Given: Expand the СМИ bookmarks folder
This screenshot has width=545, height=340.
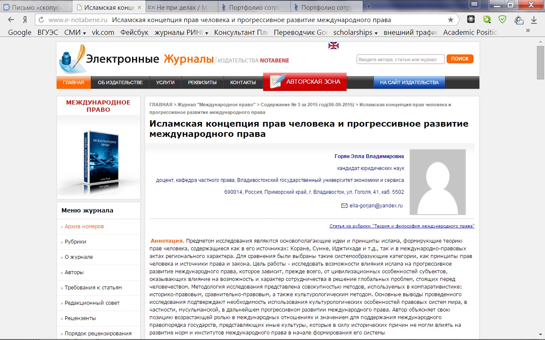Looking at the screenshot, I should pyautogui.click(x=75, y=32).
